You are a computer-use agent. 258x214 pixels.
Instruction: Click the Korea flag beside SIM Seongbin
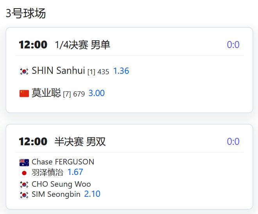click(x=24, y=195)
